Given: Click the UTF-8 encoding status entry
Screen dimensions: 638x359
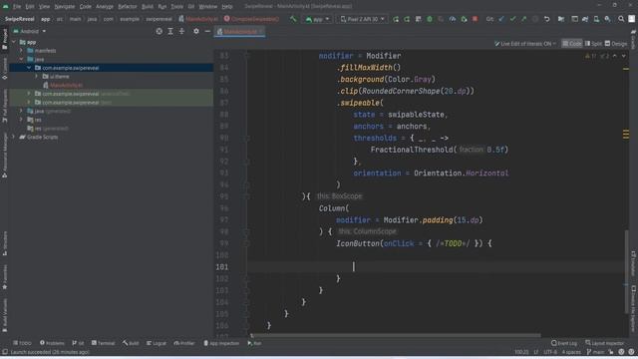Looking at the screenshot, I should click(x=550, y=352).
